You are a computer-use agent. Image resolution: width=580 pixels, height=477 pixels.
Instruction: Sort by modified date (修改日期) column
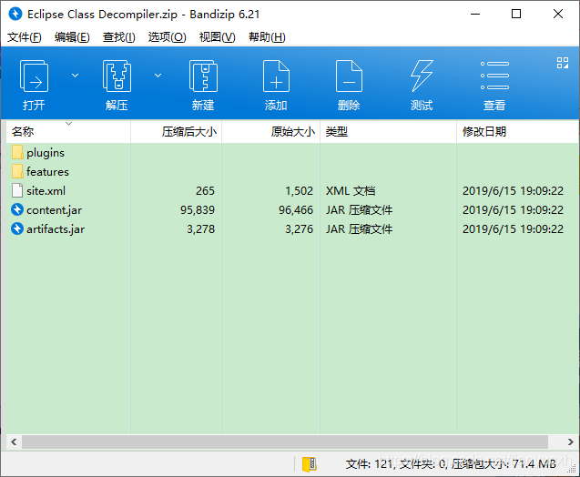[517, 132]
